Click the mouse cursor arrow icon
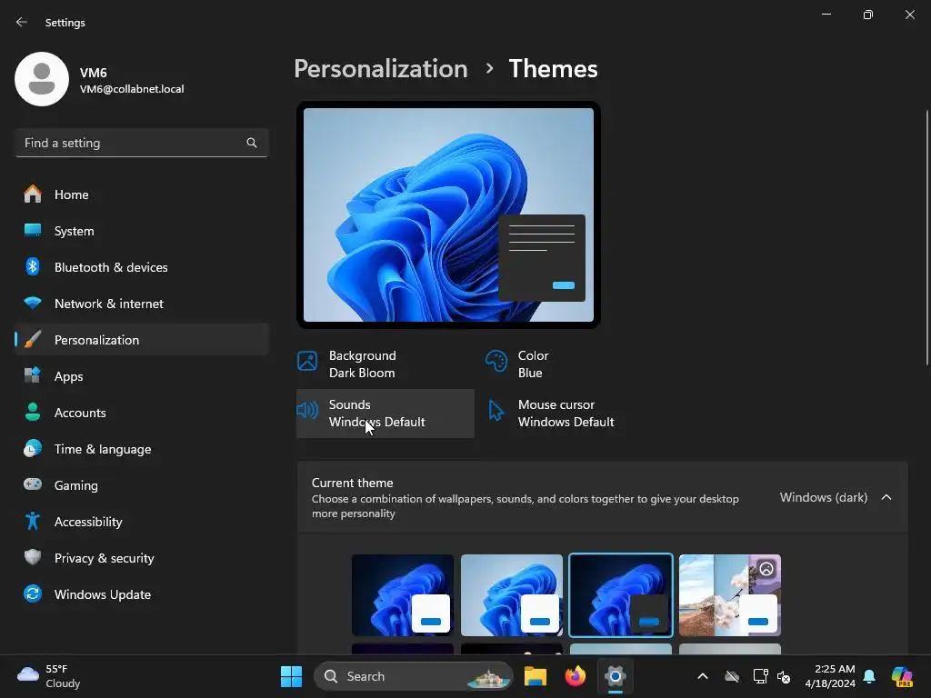The image size is (931, 698). point(496,410)
